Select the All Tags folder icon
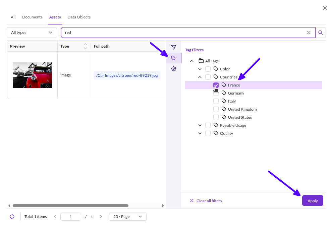333x230 pixels. [x=201, y=61]
